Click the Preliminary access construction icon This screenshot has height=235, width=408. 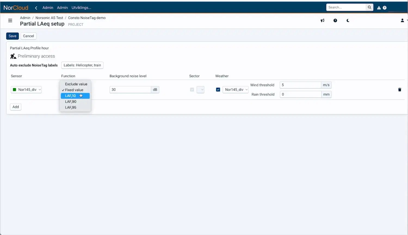(x=13, y=56)
